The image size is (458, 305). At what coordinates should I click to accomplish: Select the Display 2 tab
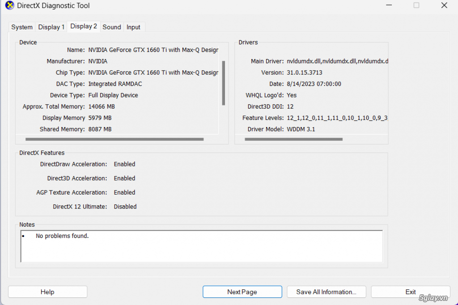84,26
